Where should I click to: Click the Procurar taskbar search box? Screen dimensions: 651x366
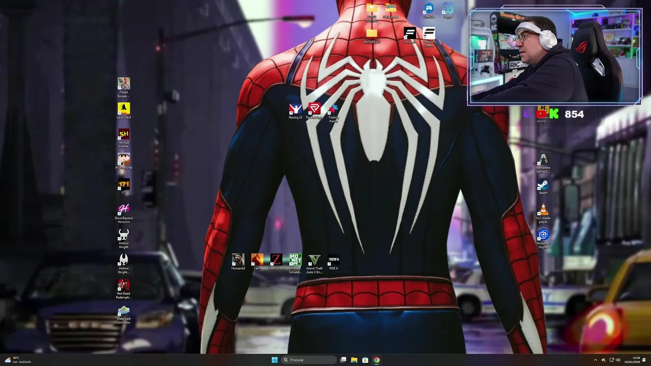[x=309, y=360]
